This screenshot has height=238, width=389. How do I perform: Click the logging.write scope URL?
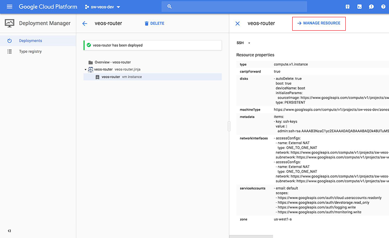tap(316, 207)
